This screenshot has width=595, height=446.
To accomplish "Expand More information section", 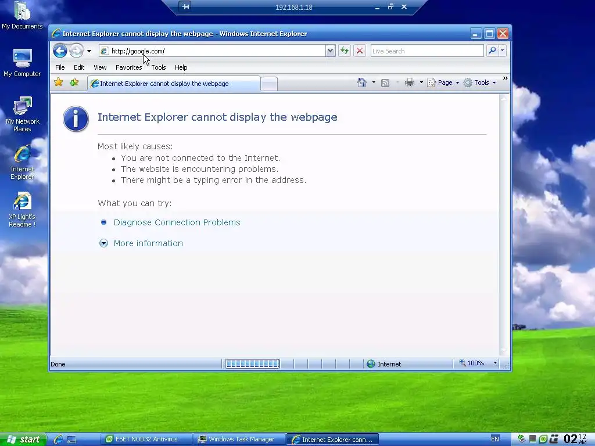I will tap(148, 243).
